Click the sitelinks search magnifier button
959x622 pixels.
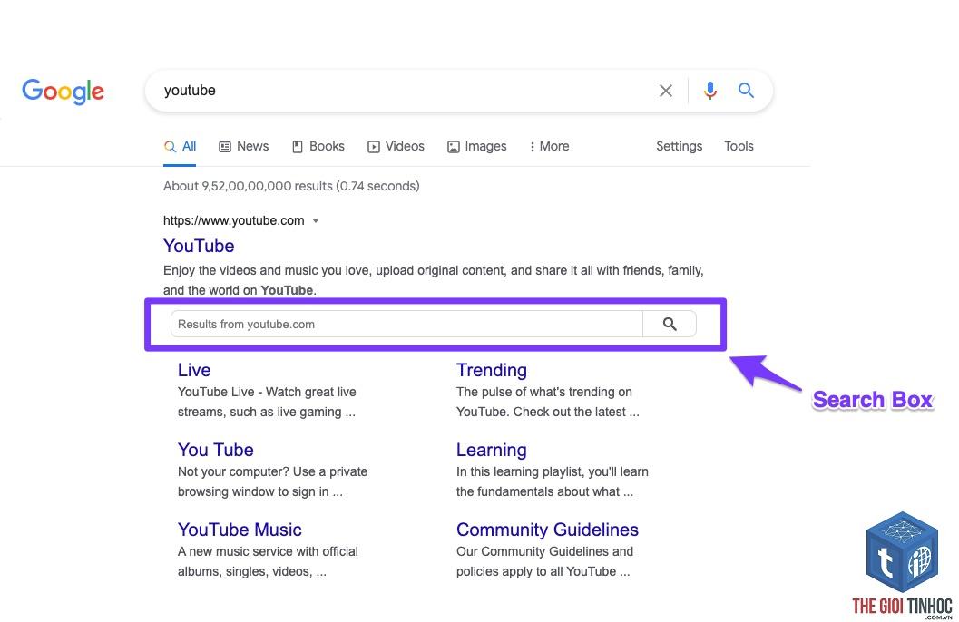click(x=670, y=324)
